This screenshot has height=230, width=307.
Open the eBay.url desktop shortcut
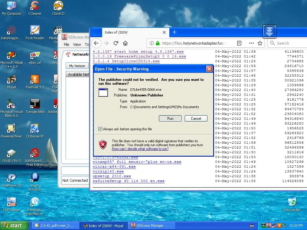(x=35, y=58)
